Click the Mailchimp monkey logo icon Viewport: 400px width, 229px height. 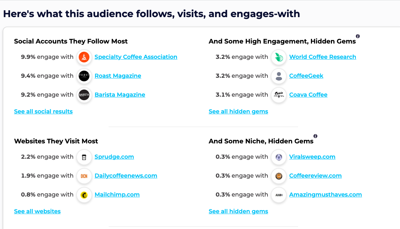(x=84, y=195)
